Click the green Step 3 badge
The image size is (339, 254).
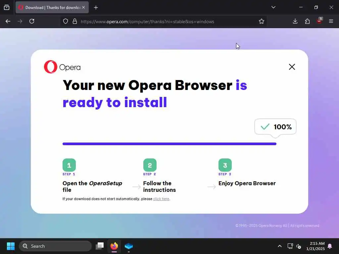225,165
